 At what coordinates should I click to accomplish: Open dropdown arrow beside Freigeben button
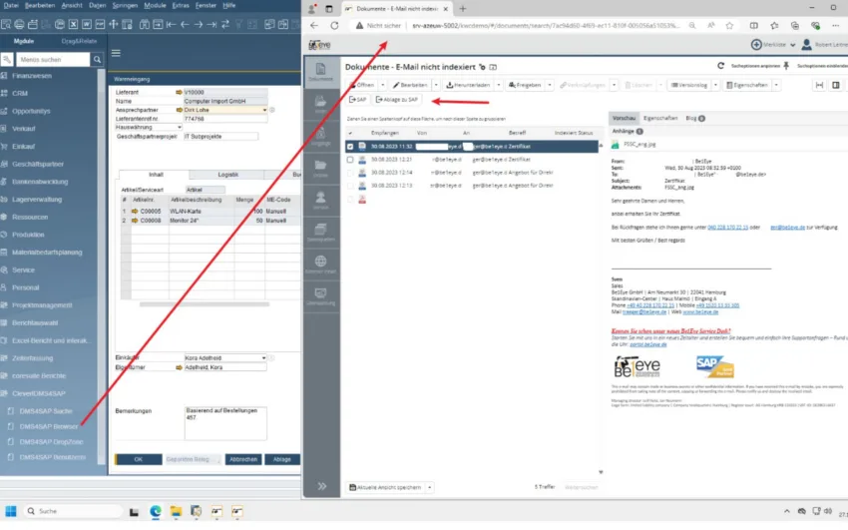coord(550,85)
